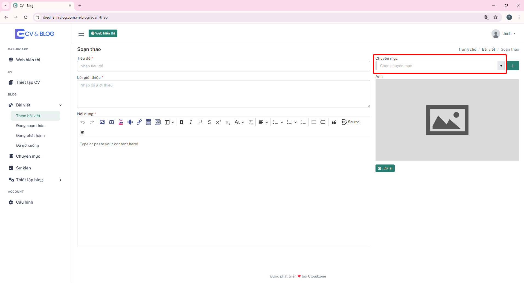This screenshot has height=283, width=524.
Task: Collapse the Bài viết sidebar section
Action: tap(35, 105)
